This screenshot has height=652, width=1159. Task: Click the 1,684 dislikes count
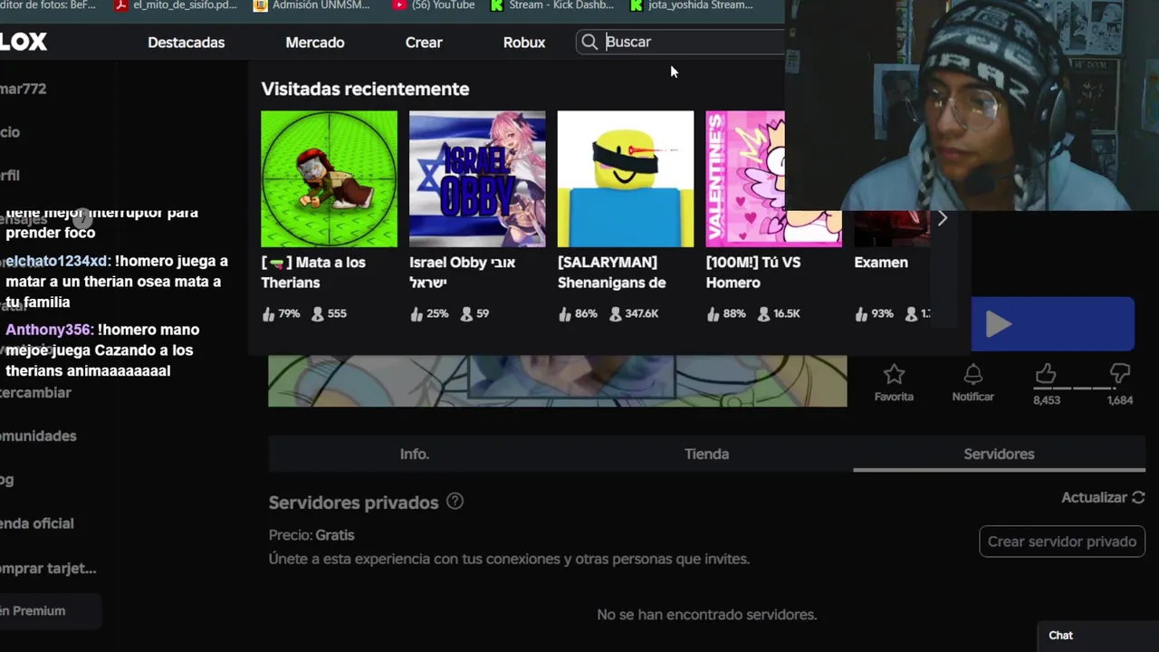click(1120, 399)
